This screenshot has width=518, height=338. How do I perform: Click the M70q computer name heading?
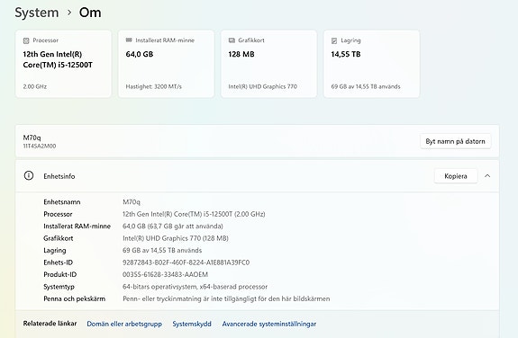click(32, 138)
